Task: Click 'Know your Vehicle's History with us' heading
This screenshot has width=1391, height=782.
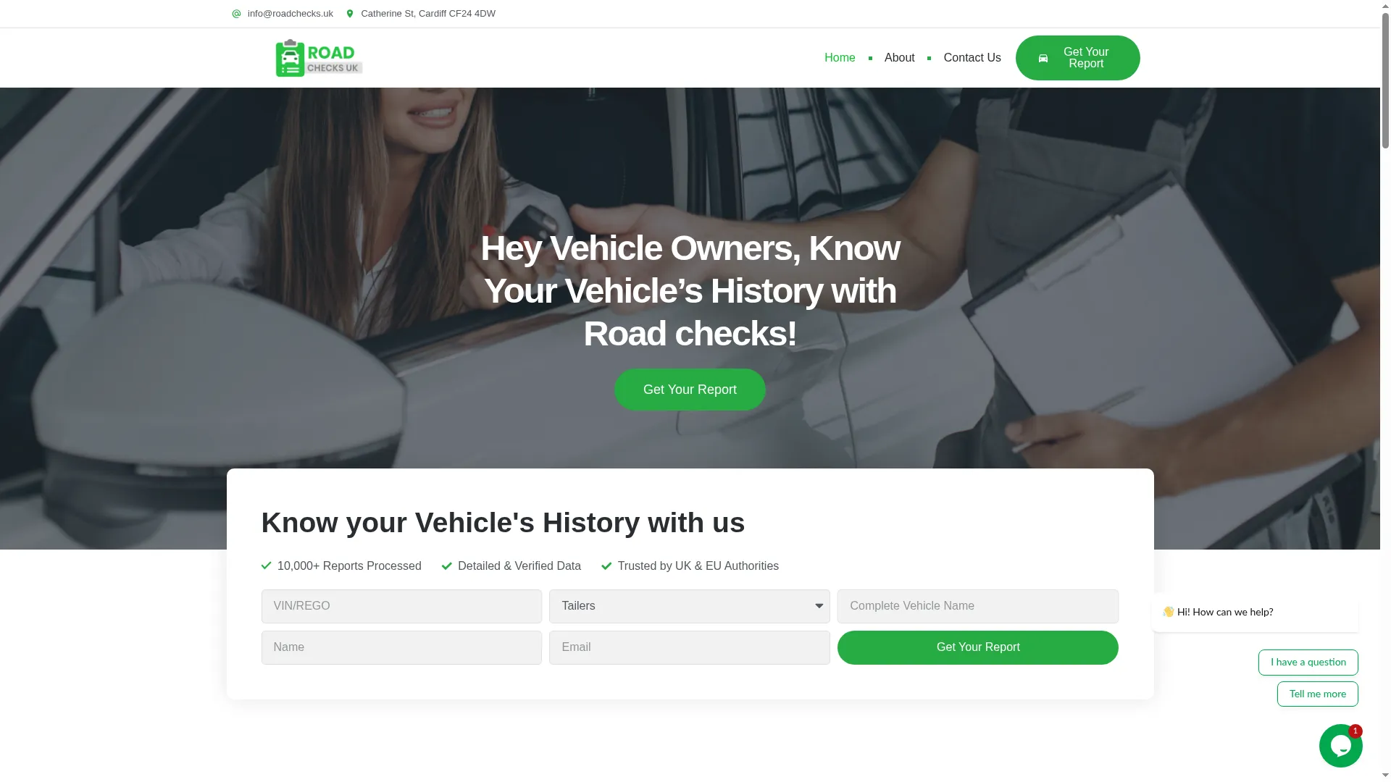Action: click(503, 523)
